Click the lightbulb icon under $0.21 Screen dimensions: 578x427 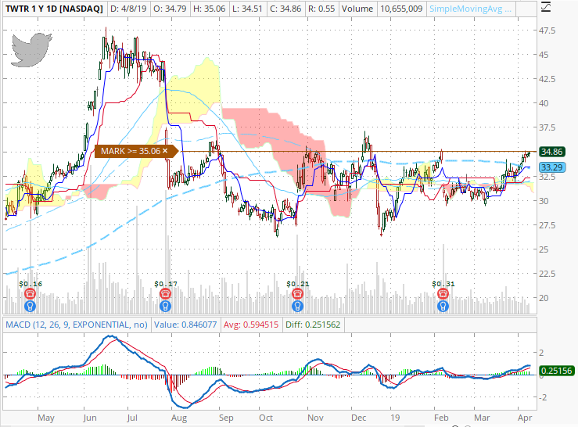click(x=297, y=306)
